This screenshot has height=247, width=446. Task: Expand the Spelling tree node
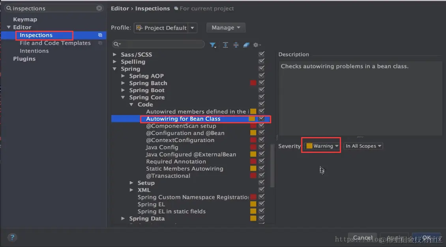pos(114,61)
